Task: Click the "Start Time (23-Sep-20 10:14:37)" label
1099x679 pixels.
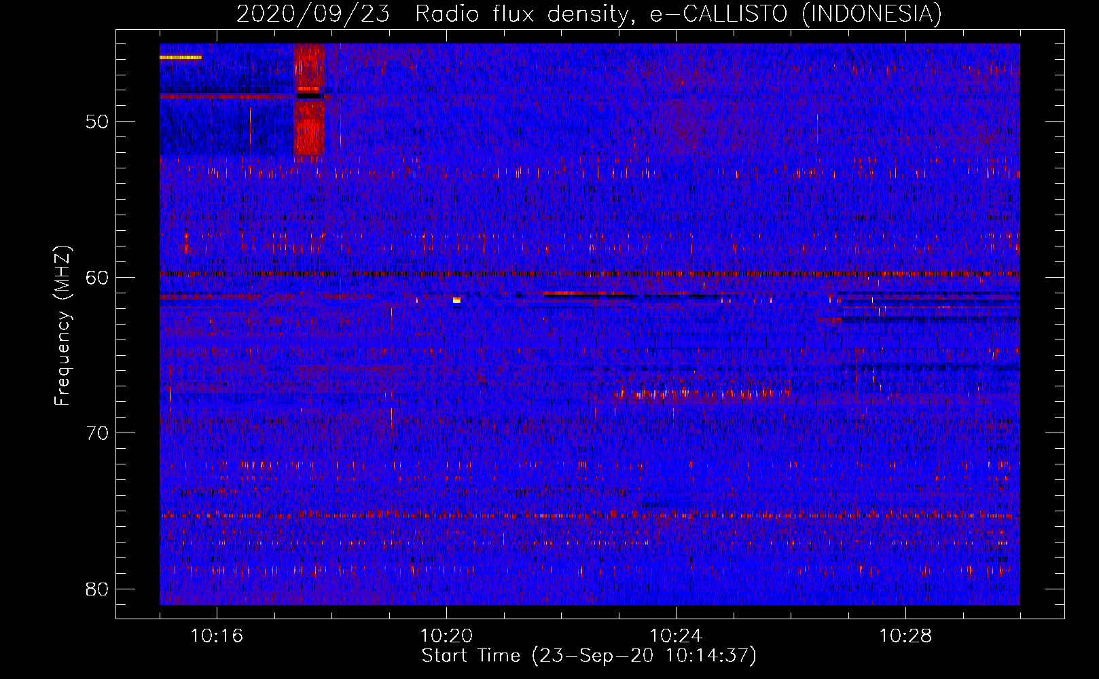Action: pos(589,656)
